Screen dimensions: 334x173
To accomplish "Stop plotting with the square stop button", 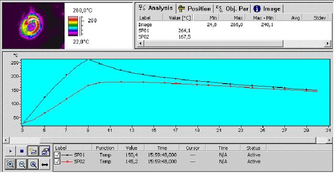I will coord(22,151).
